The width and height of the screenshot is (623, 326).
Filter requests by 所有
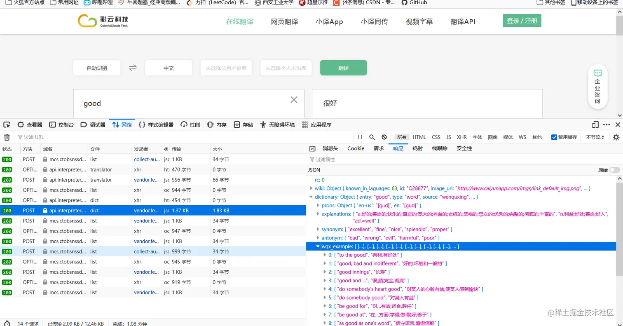coord(402,137)
